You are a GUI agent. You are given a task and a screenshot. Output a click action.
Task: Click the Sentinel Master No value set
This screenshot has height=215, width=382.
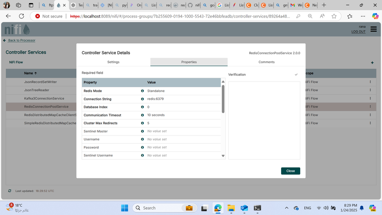tap(157, 131)
